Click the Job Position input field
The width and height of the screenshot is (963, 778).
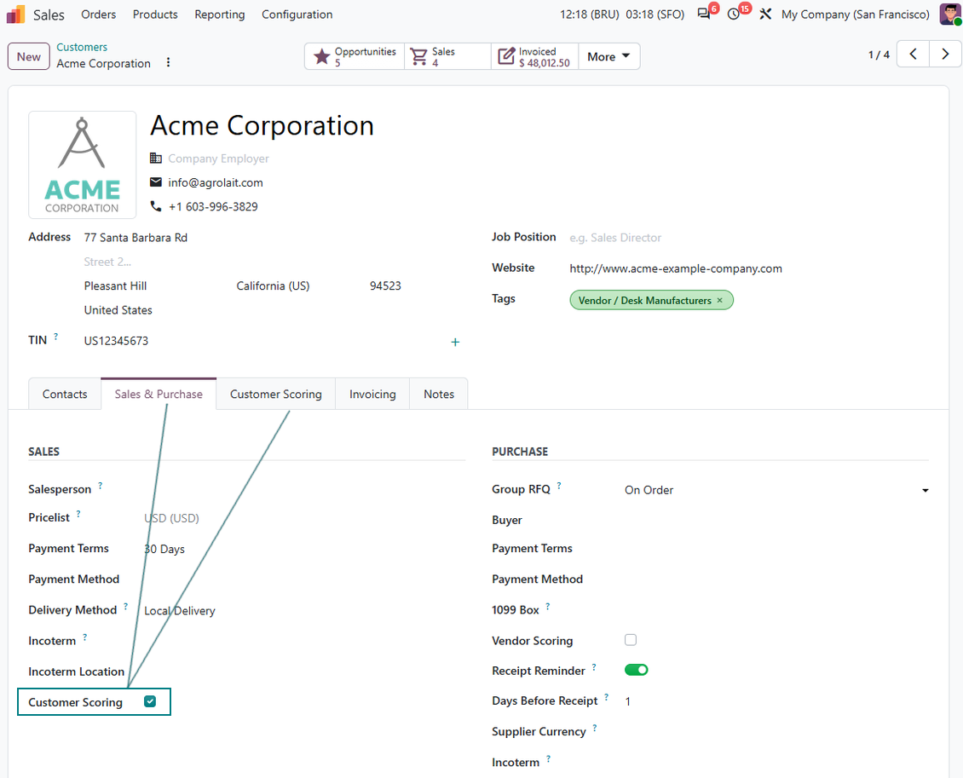(x=748, y=238)
